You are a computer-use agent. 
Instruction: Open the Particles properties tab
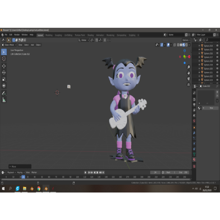coord(194,138)
